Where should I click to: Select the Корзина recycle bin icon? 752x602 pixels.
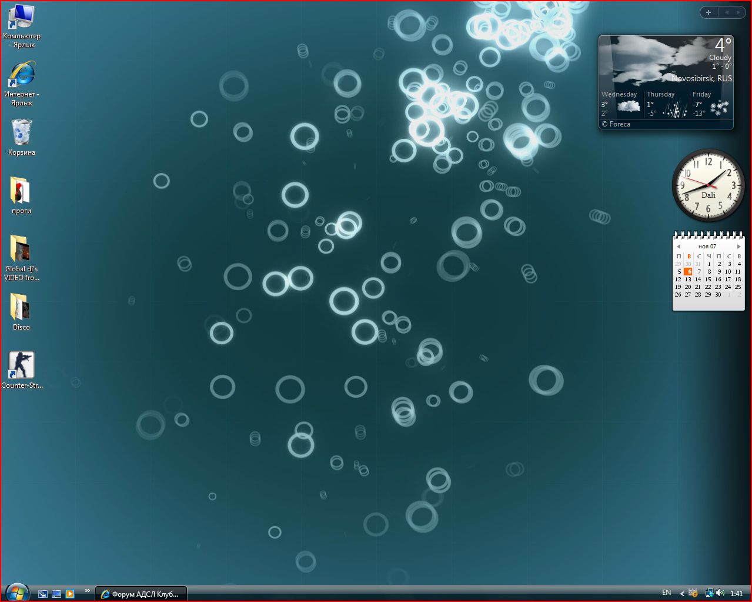coord(21,132)
